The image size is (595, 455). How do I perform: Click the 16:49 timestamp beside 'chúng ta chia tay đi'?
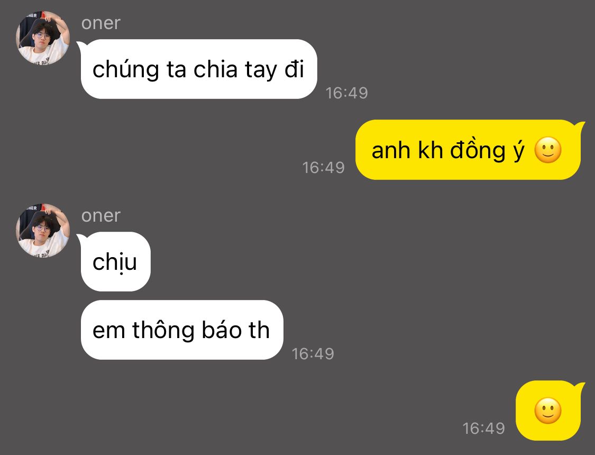click(x=347, y=93)
